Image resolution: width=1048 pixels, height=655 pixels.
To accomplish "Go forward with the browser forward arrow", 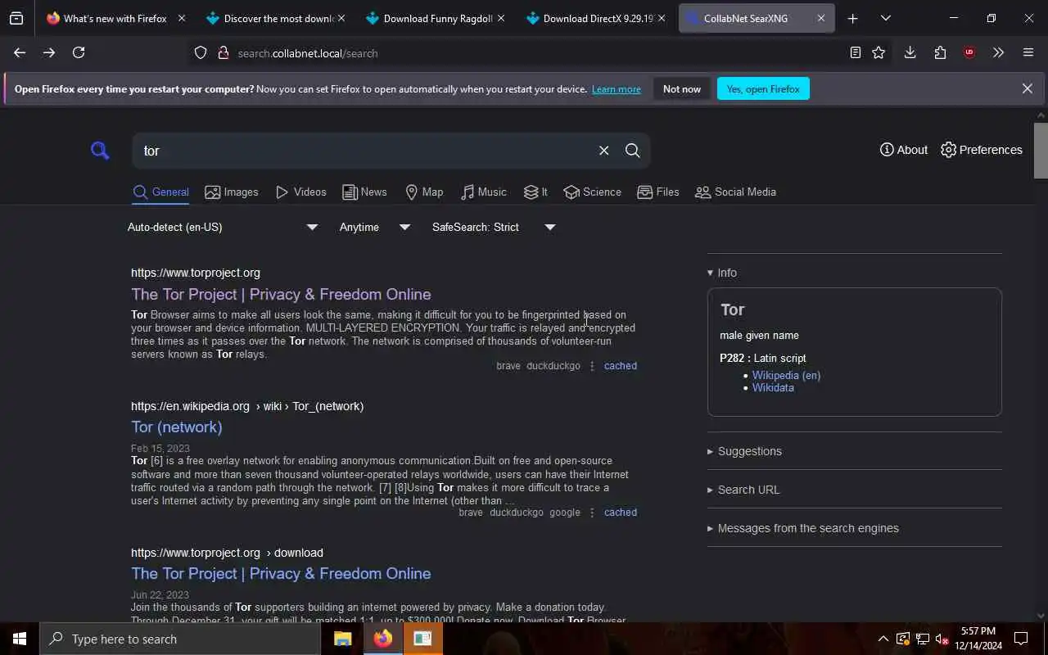I will tap(49, 52).
